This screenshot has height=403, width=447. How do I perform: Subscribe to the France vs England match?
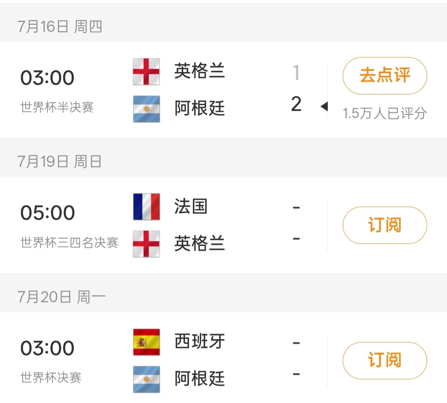pyautogui.click(x=385, y=225)
